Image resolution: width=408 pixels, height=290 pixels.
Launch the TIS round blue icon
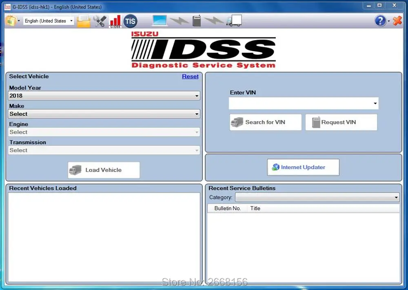click(x=130, y=21)
